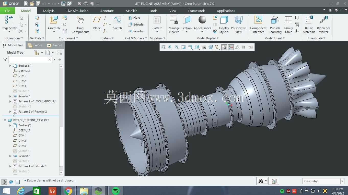Click the Section tool icon
The width and height of the screenshot is (348, 195).
pos(187,20)
